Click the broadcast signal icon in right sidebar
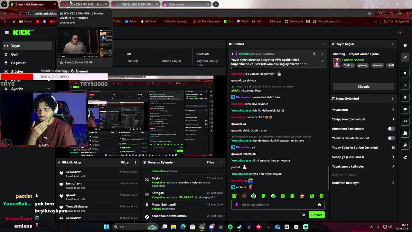Screen dimensions: 412x232 pyautogui.click(x=405, y=121)
